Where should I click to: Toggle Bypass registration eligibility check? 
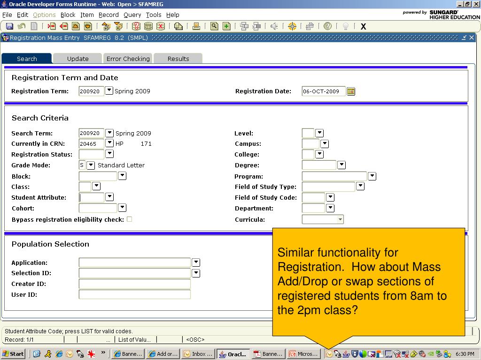click(x=130, y=219)
